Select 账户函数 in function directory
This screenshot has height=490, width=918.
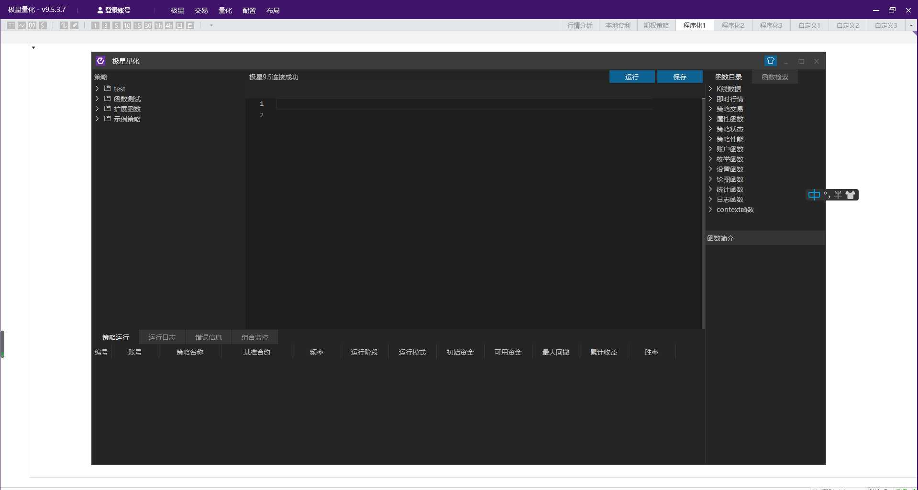tap(730, 149)
